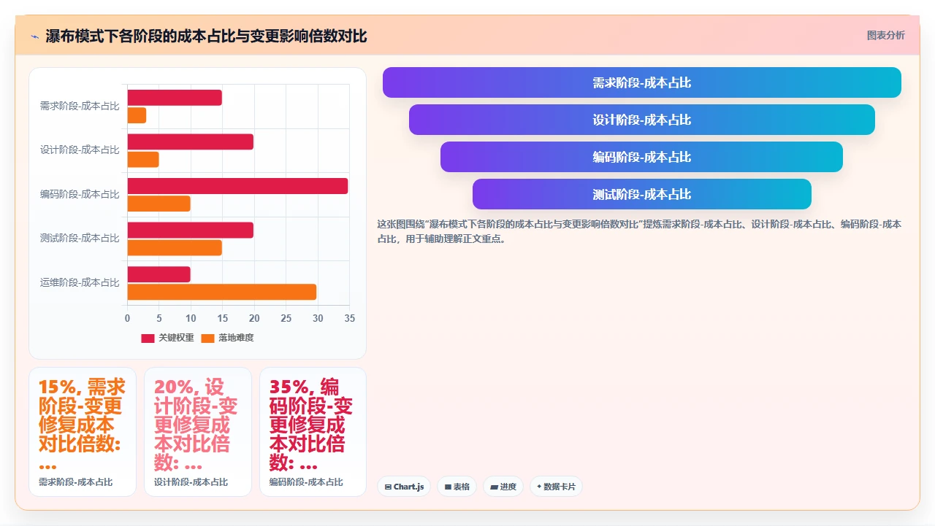Click orange bar for 运维阶段-成本占比

pyautogui.click(x=222, y=292)
